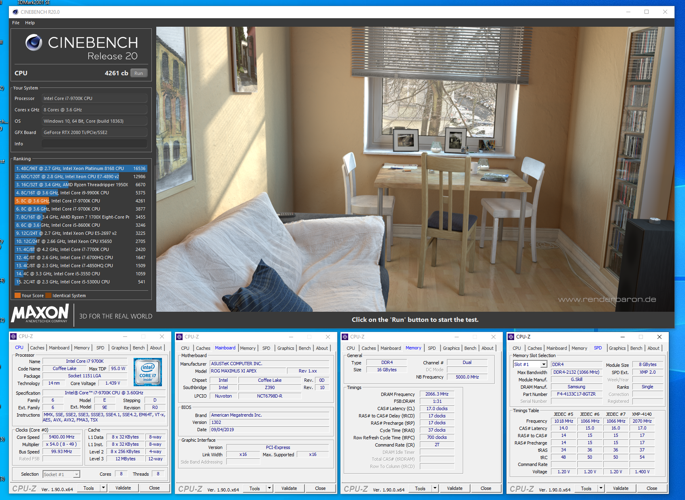Click the DRAM Frequency 2066.3 MHz value
The image size is (685, 500).
pos(437,394)
